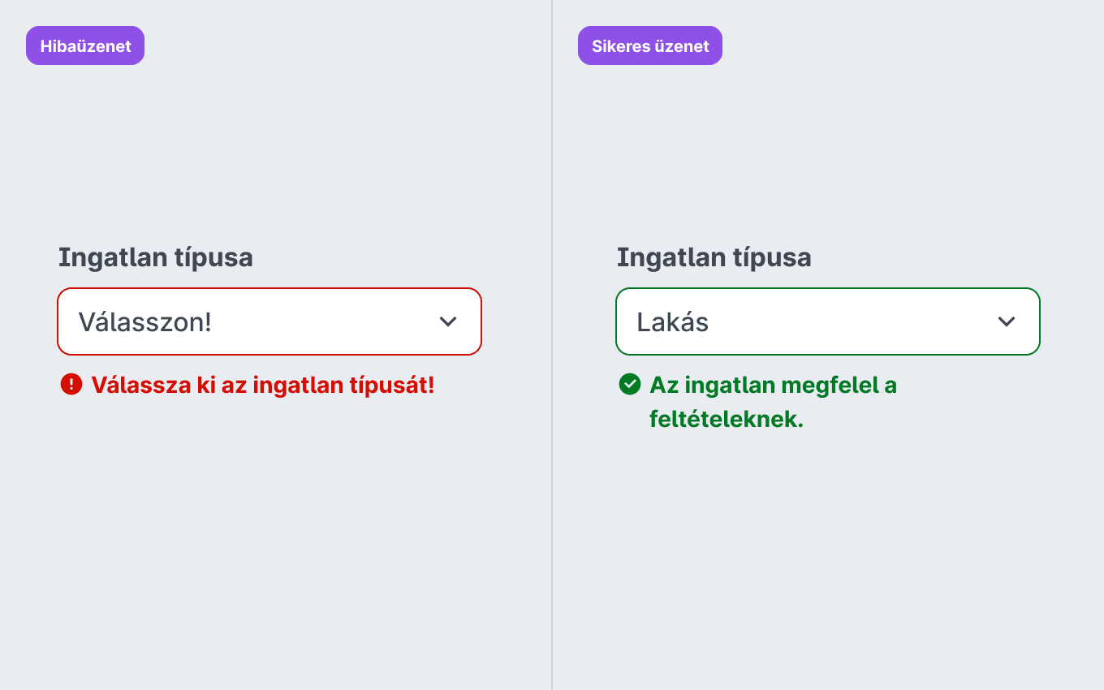This screenshot has width=1104, height=690.
Task: Click the selected 'Lakás' value text
Action: click(x=673, y=322)
